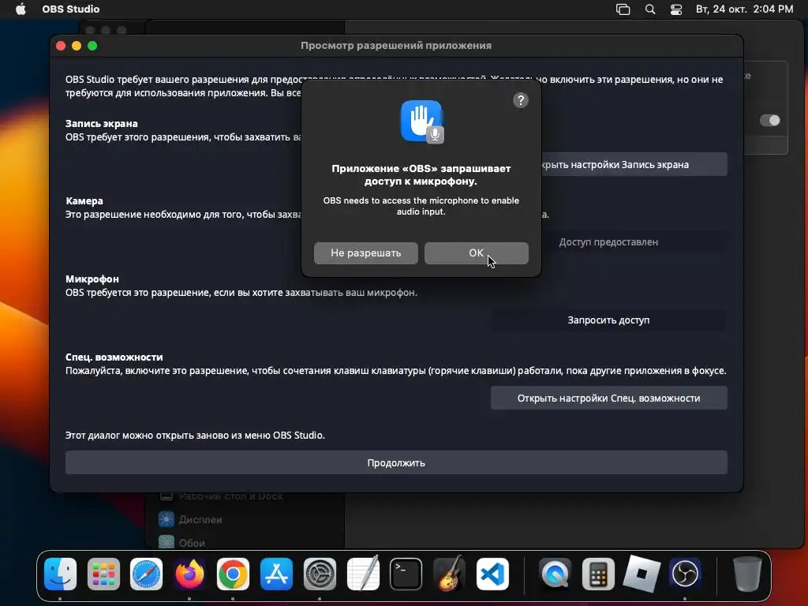Screen dimensions: 808x606
Task: Close the permissions window with red button
Action: point(61,46)
